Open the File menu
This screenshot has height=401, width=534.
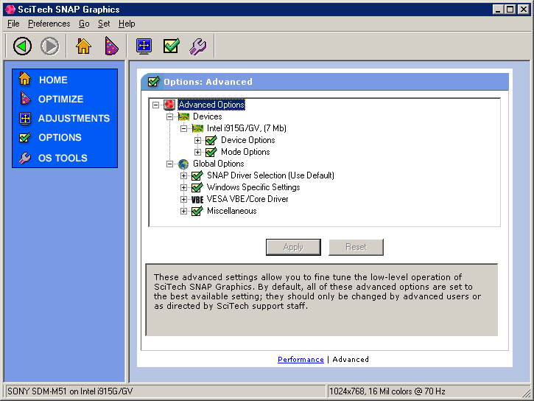[13, 24]
